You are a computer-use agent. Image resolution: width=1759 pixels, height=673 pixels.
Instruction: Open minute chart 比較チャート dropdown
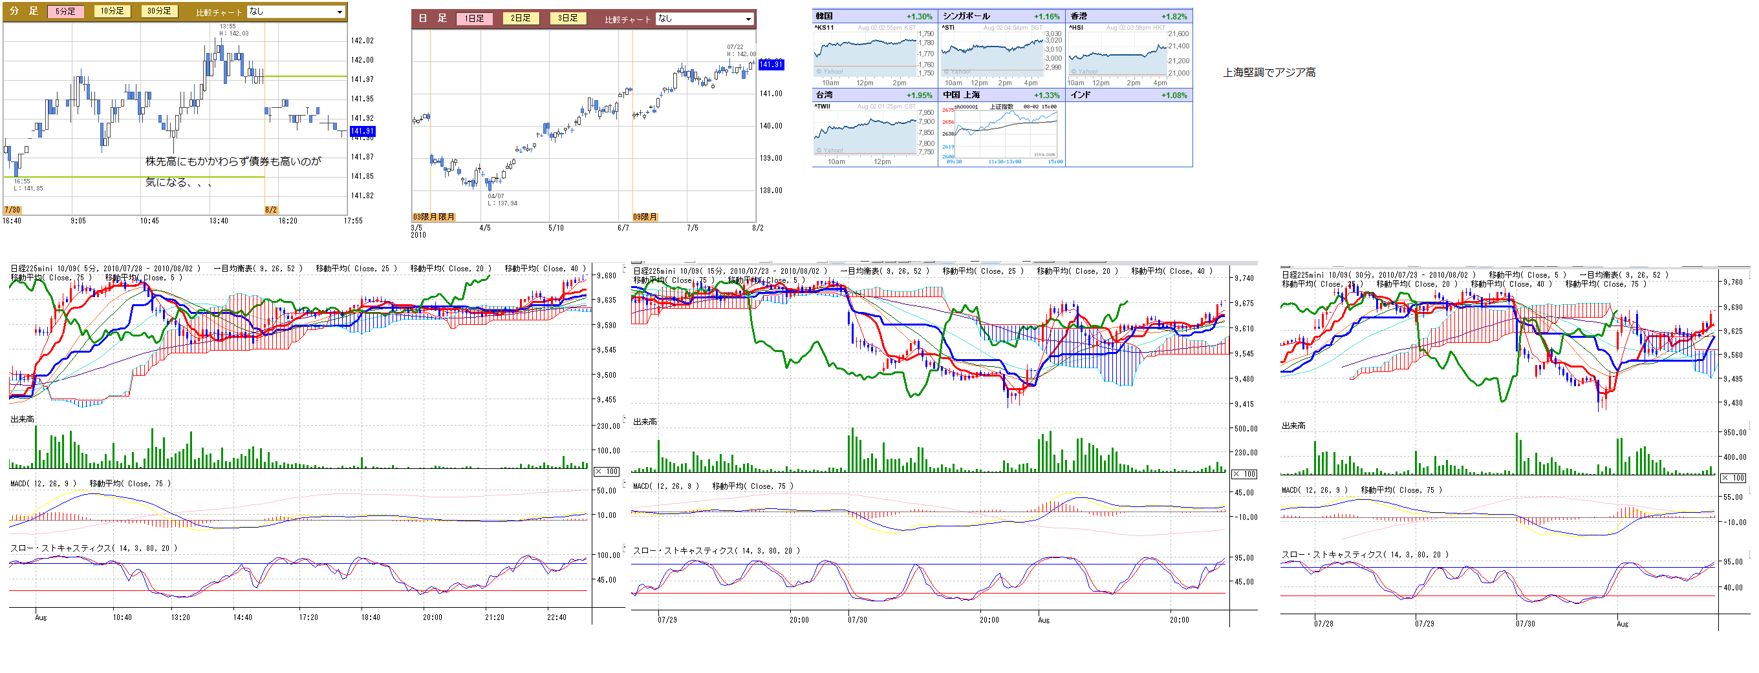[x=295, y=12]
